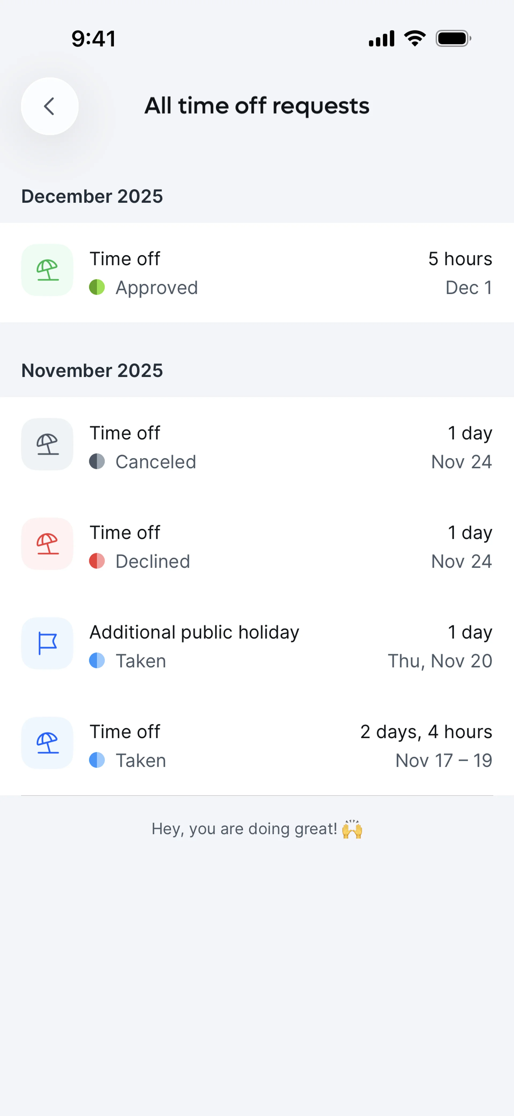This screenshot has width=514, height=1116.
Task: Tap the gray Canceled status dot
Action: pyautogui.click(x=97, y=461)
